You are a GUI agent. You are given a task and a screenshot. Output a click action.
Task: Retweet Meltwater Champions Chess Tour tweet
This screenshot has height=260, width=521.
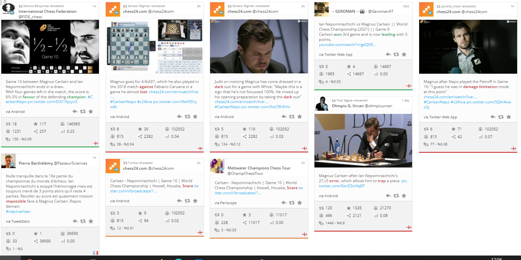(x=292, y=203)
